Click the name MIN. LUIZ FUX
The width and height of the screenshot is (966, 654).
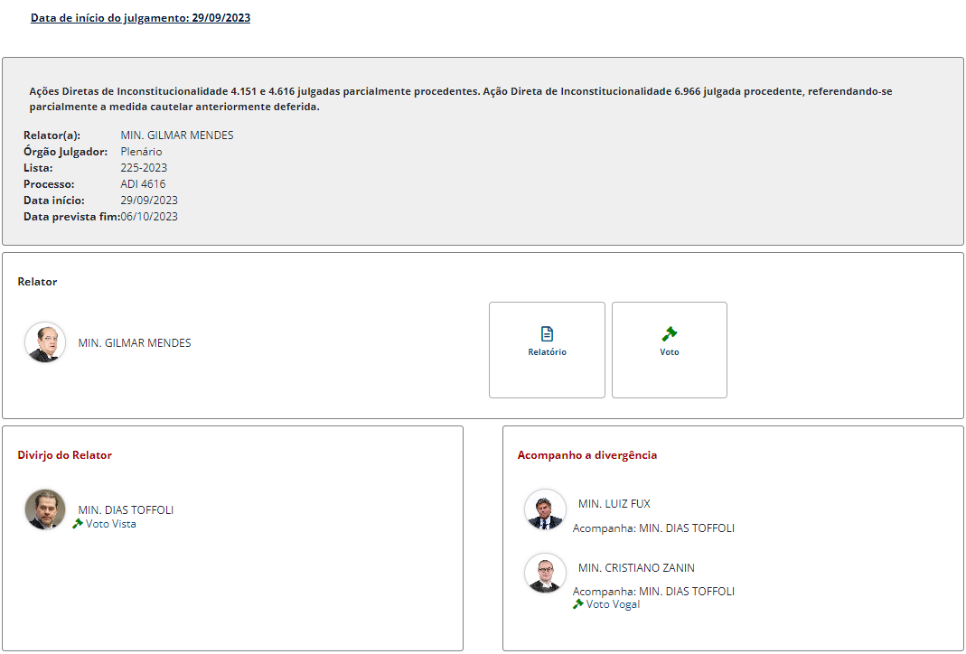pos(614,504)
